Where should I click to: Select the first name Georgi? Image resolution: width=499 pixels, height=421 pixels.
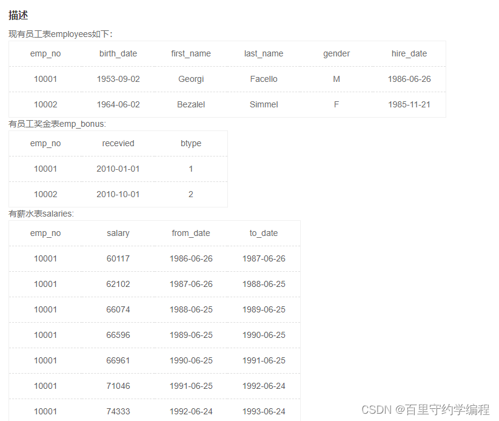tap(191, 79)
